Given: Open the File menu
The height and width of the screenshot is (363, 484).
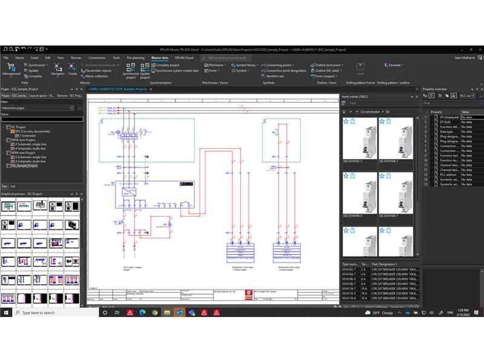Looking at the screenshot, I should pyautogui.click(x=6, y=57).
